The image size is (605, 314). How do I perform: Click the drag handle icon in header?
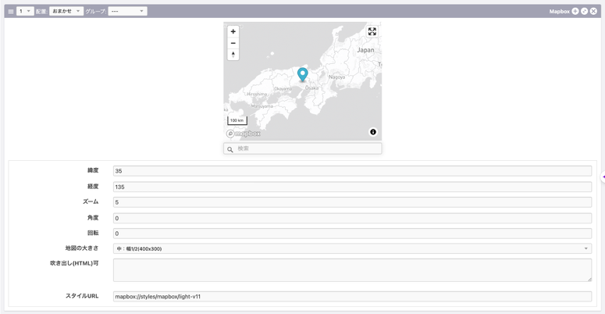tap(11, 12)
